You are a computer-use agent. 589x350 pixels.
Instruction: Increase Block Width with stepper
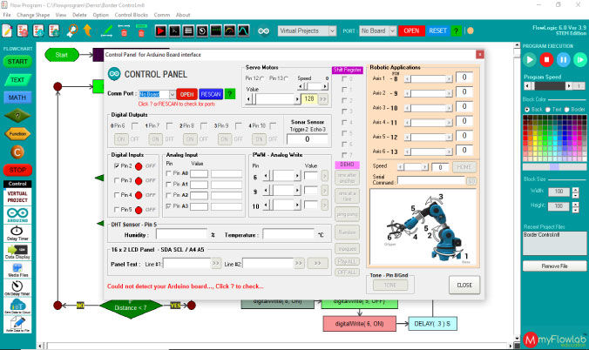[575, 190]
